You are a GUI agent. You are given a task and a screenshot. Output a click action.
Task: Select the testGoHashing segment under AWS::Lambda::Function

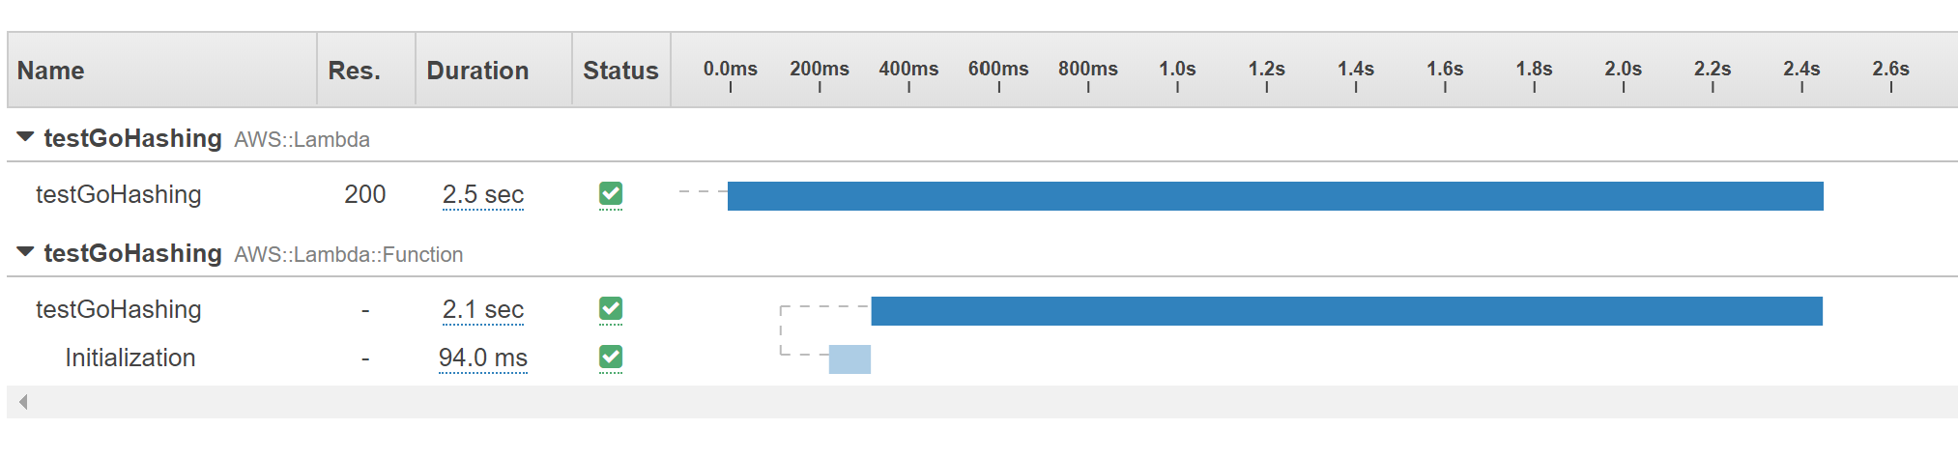click(x=118, y=309)
